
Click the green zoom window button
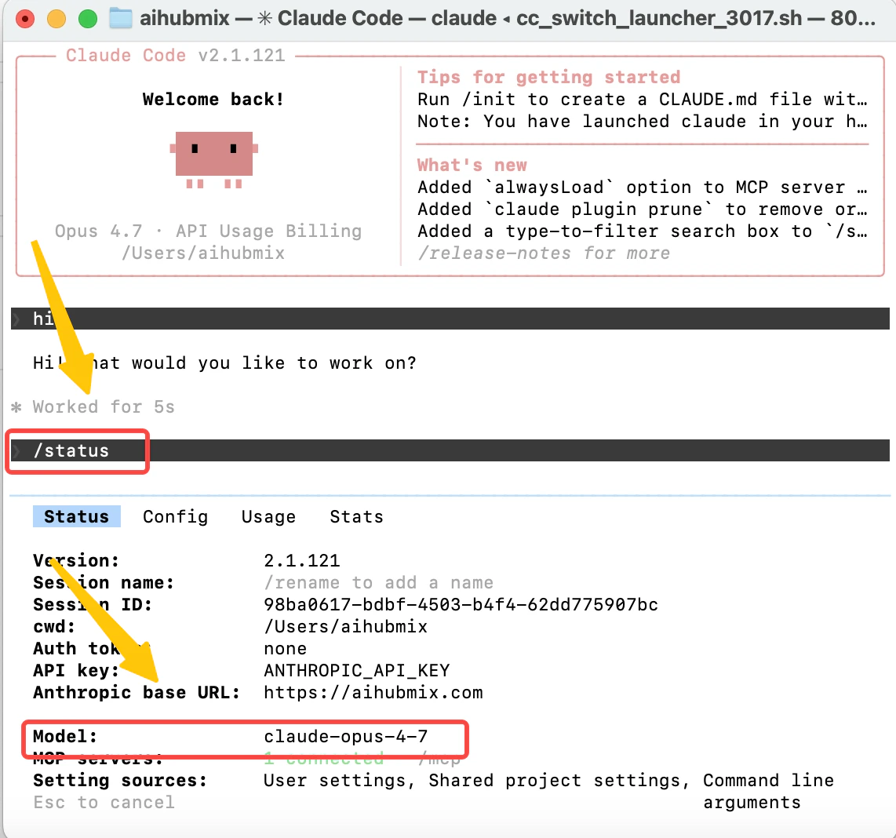click(87, 19)
